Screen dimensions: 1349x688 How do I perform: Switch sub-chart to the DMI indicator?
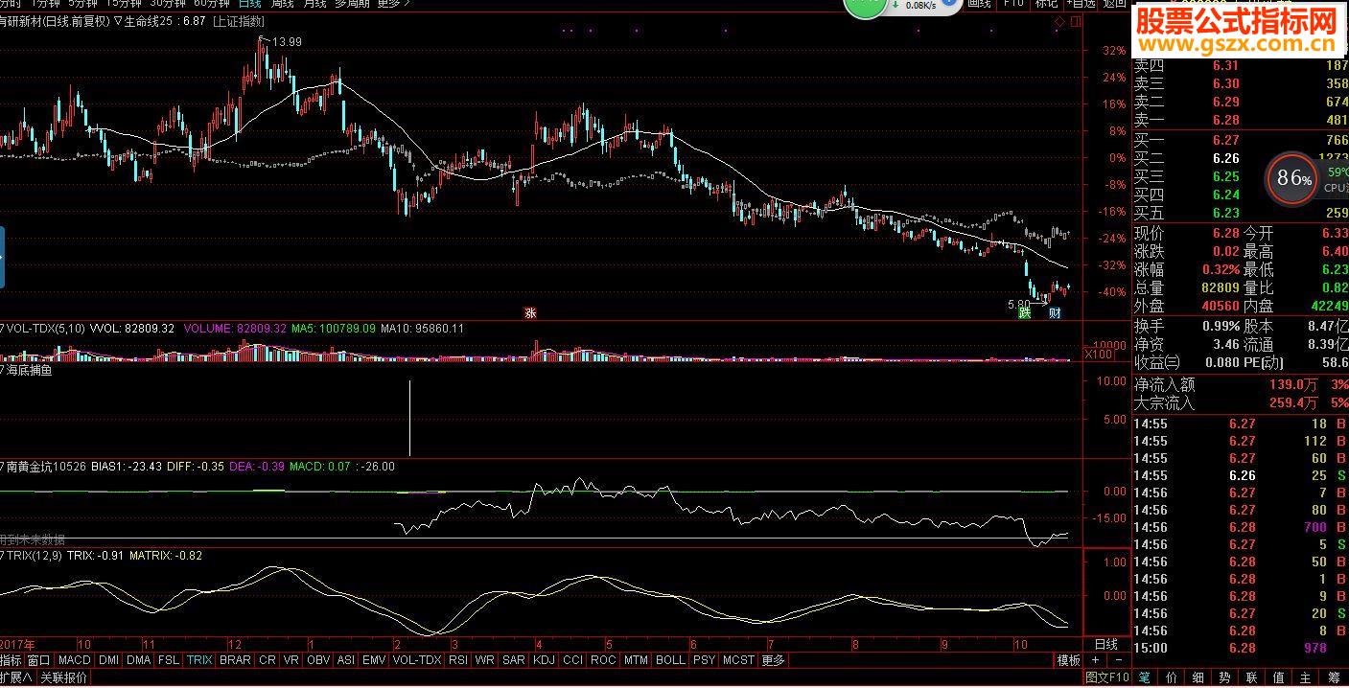tap(108, 660)
